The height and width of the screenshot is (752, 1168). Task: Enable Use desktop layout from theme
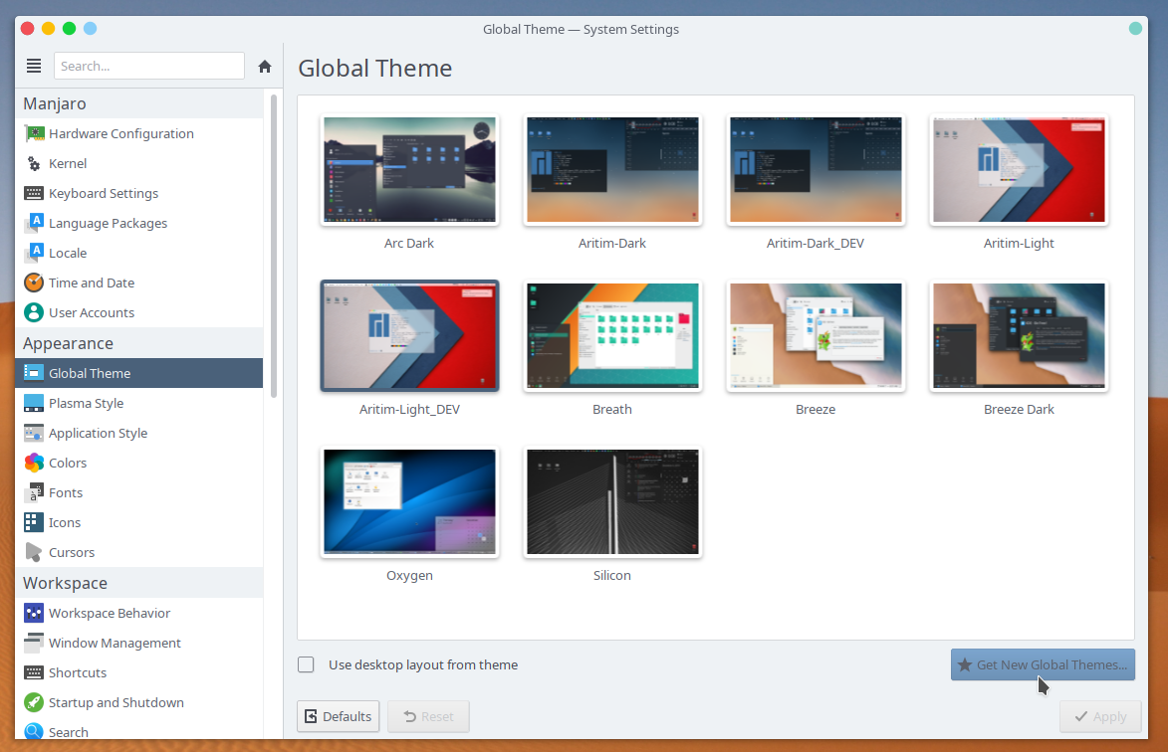(x=306, y=664)
